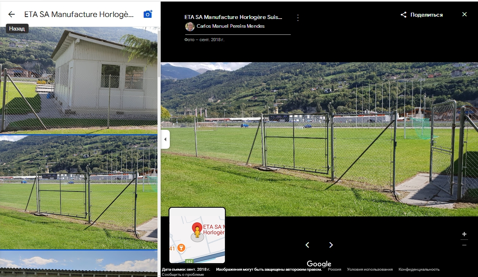This screenshot has width=478, height=277.
Task: Go back using the left arrow icon
Action: pos(12,14)
